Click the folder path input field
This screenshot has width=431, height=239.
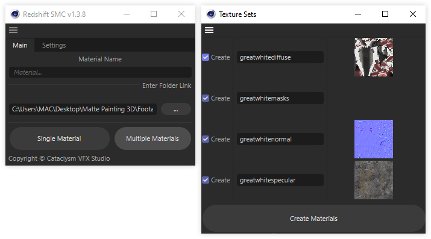[x=83, y=109]
